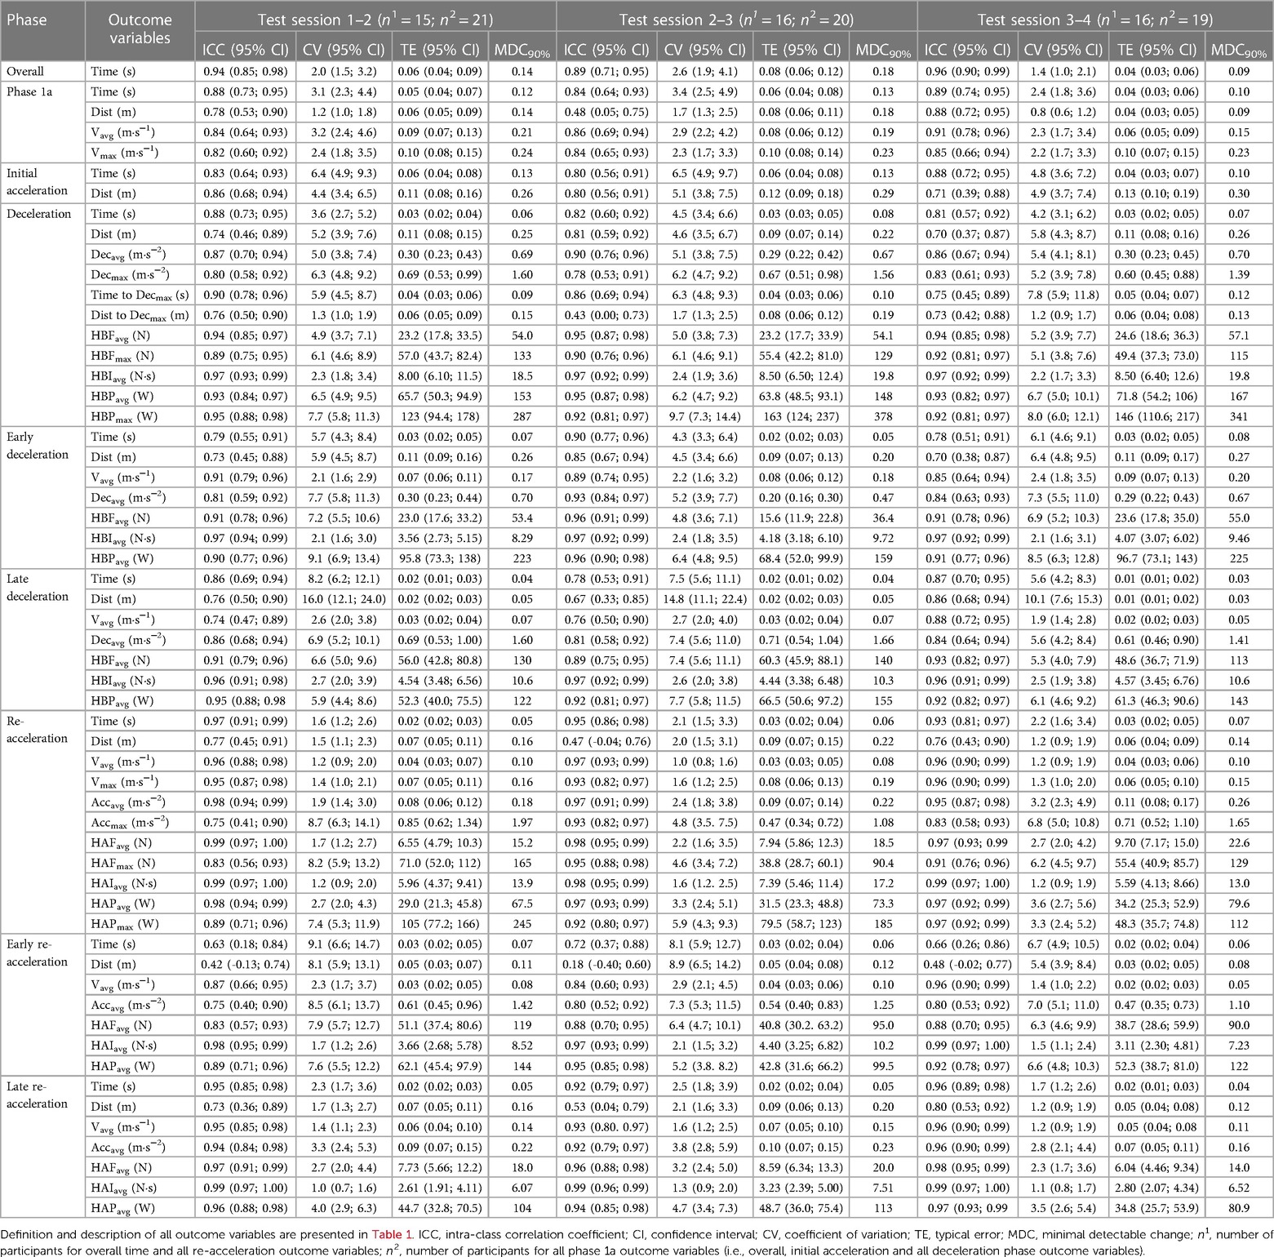Click the 'Overall' phase label
1274x1257 pixels.
point(25,71)
